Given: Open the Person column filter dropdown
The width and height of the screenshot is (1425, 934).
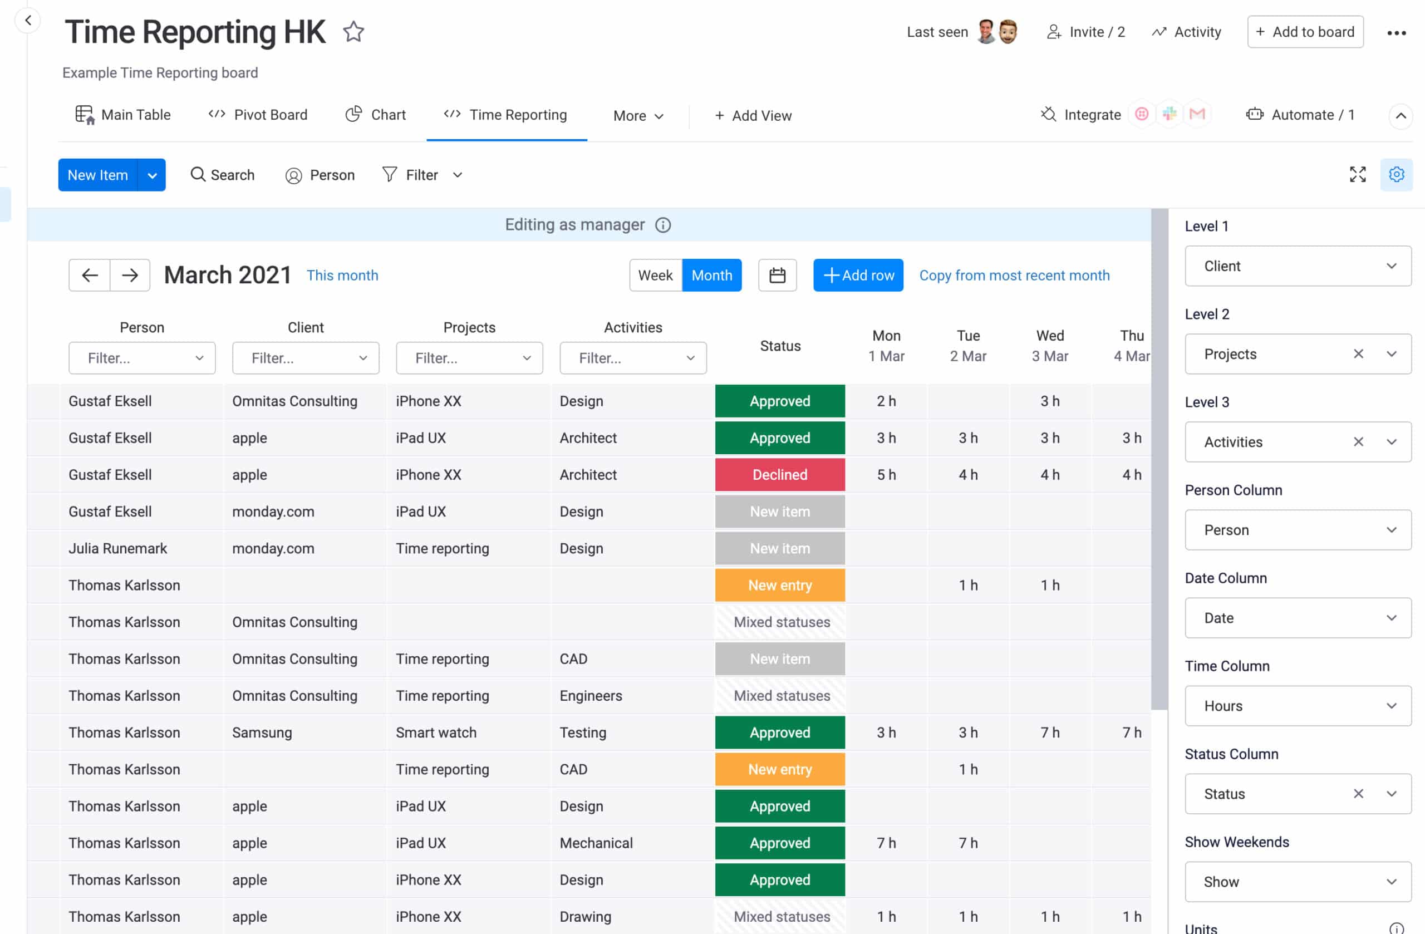Looking at the screenshot, I should pyautogui.click(x=142, y=358).
